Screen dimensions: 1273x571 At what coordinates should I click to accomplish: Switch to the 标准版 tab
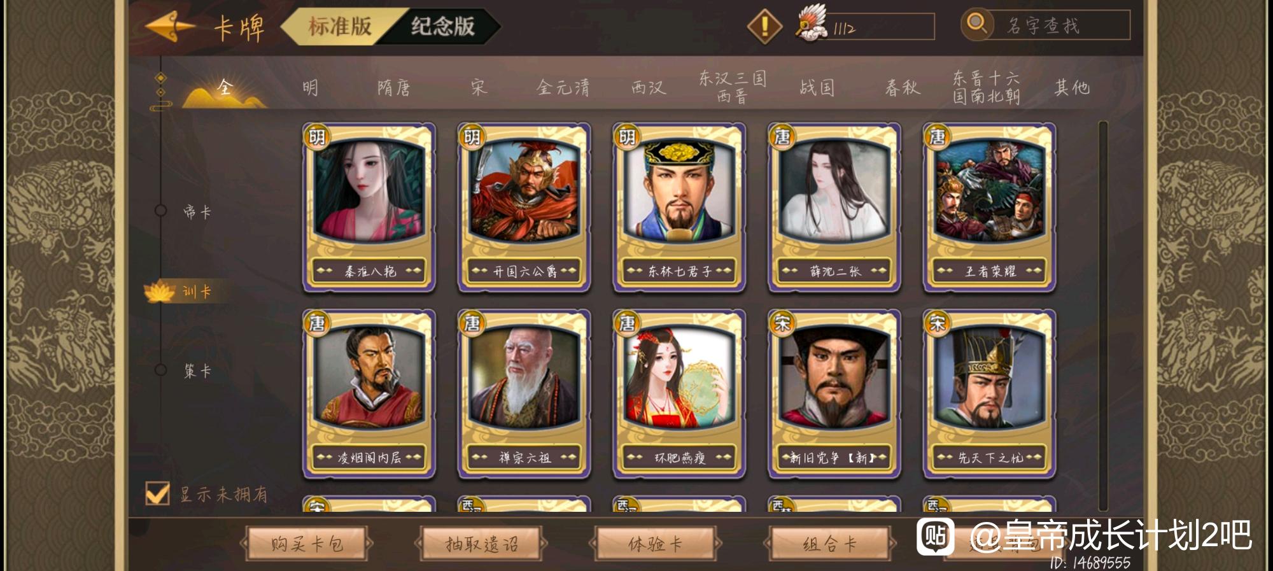point(341,26)
